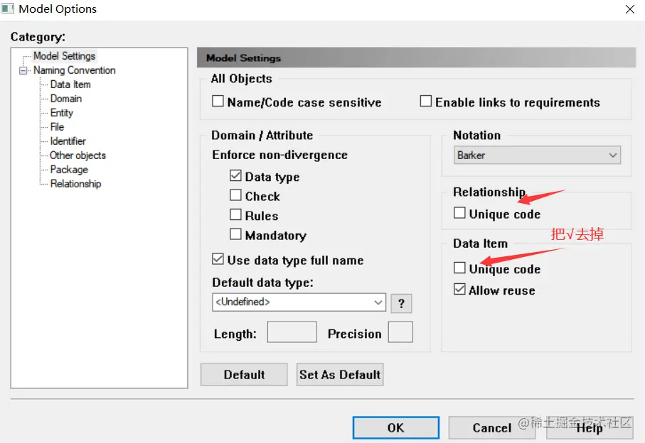Screen dimensions: 645x443
Task: Collapse the Naming Convention tree node
Action: click(23, 70)
